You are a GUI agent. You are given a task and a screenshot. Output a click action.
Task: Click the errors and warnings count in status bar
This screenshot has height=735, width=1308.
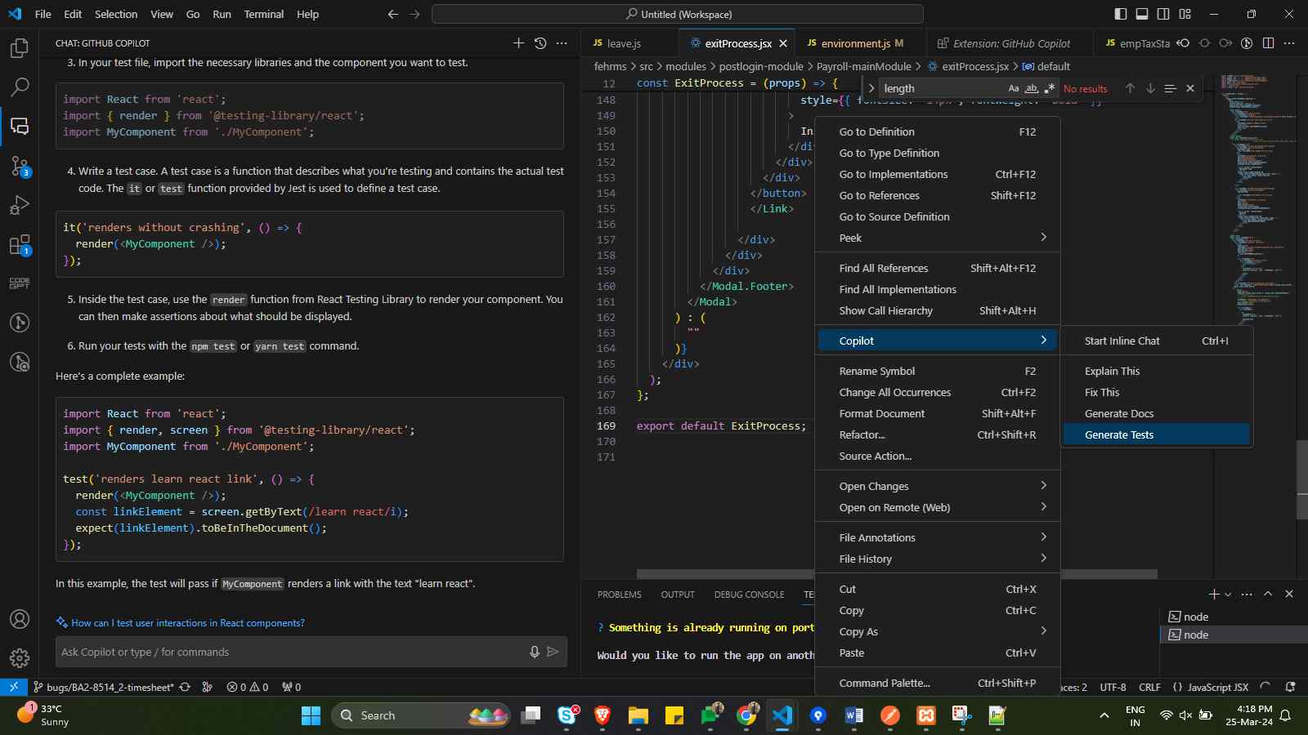pos(248,687)
